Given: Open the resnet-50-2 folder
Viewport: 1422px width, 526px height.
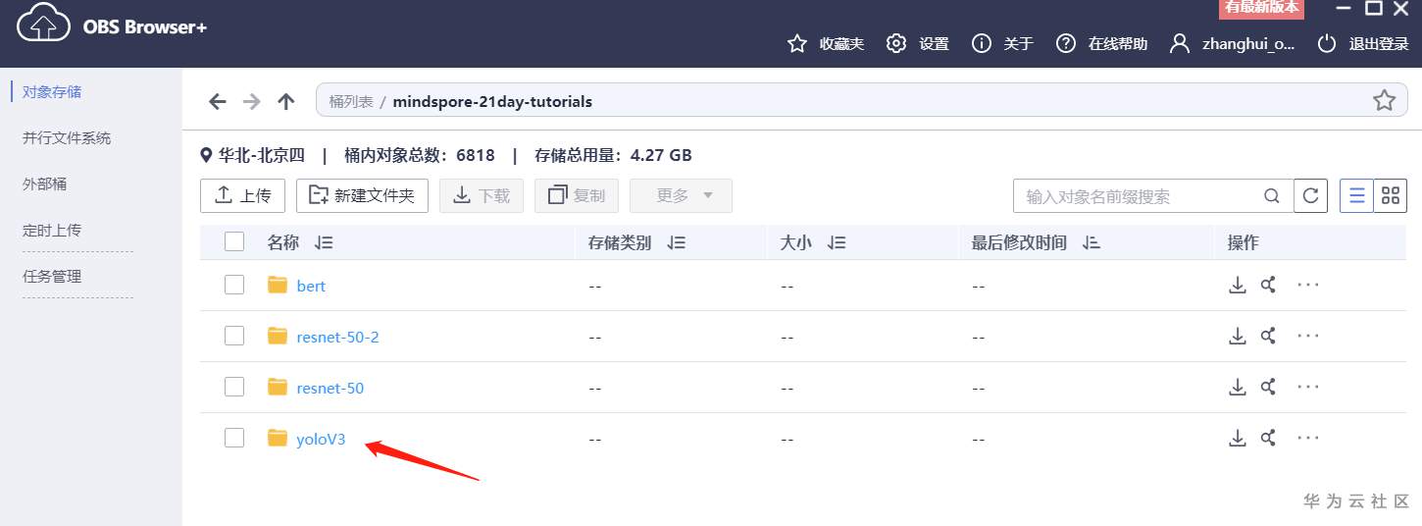Looking at the screenshot, I should tap(337, 337).
